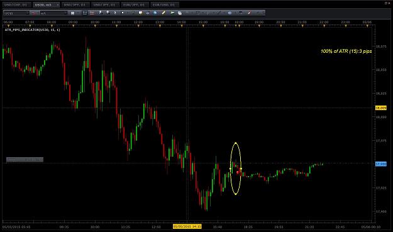The width and height of the screenshot is (393, 232).
Task: Click the ATR_PIPS_INDICATOR(US30, 15, 1) label
Action: 32,30
